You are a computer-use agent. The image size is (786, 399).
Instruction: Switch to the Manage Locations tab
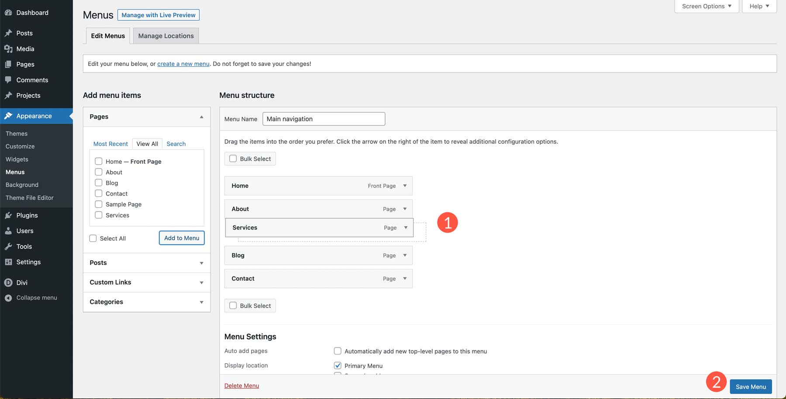[x=166, y=36]
